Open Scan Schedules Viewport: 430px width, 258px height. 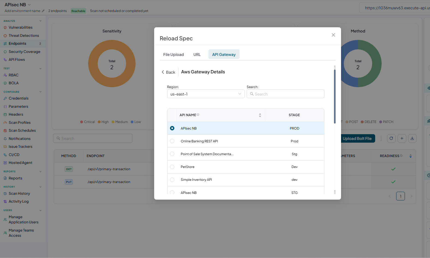pyautogui.click(x=22, y=130)
